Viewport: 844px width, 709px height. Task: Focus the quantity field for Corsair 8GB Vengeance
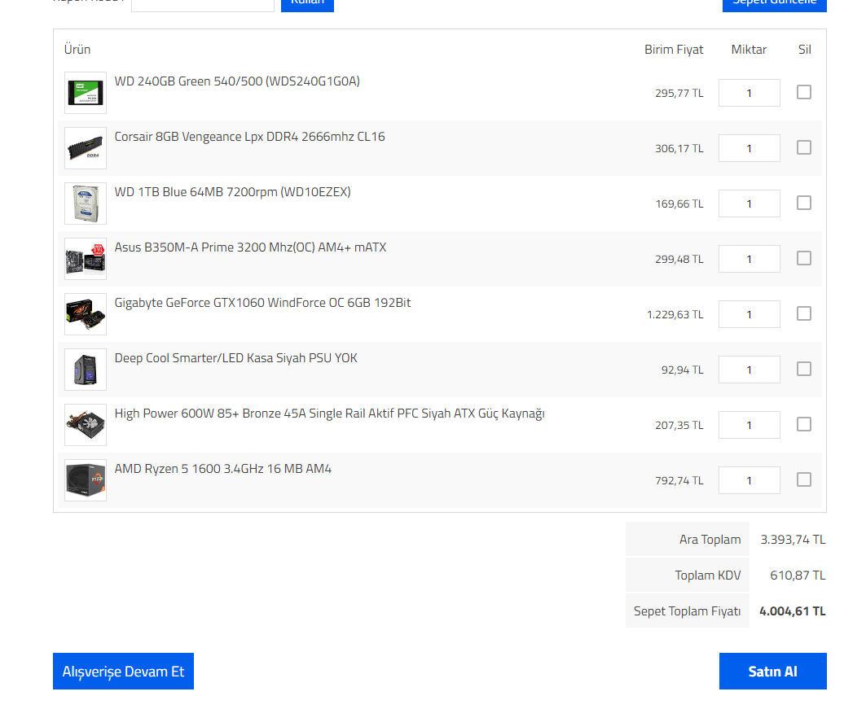point(749,148)
